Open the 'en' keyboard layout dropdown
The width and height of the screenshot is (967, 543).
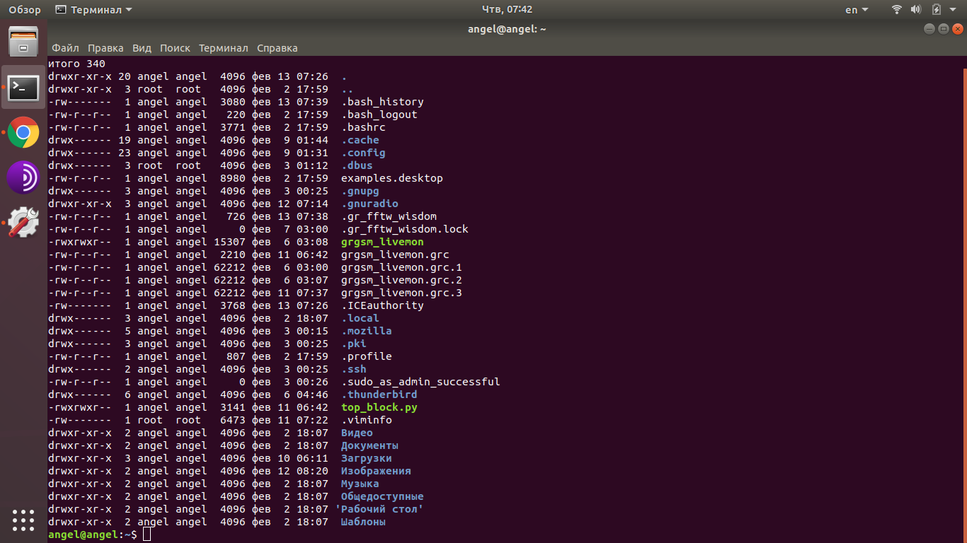tap(855, 9)
